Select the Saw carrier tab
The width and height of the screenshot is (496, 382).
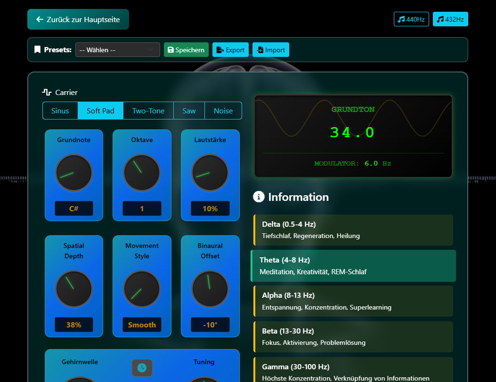pos(189,111)
